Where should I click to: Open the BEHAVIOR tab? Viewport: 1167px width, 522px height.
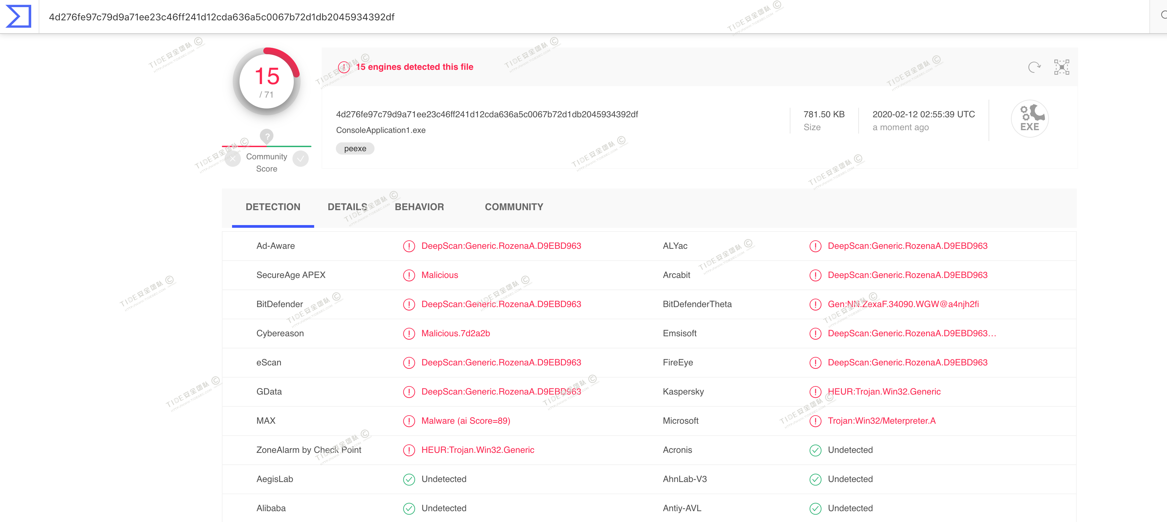coord(419,207)
